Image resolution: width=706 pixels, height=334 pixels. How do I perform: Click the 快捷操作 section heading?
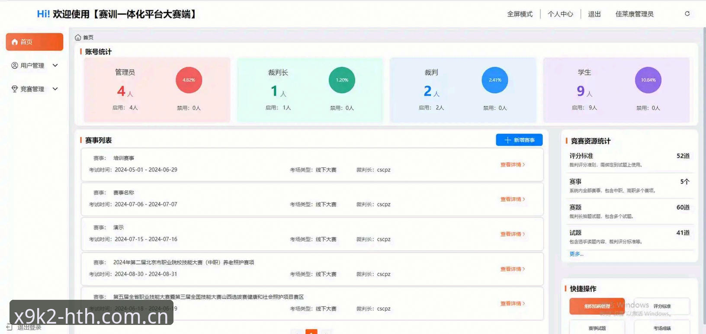(x=583, y=289)
